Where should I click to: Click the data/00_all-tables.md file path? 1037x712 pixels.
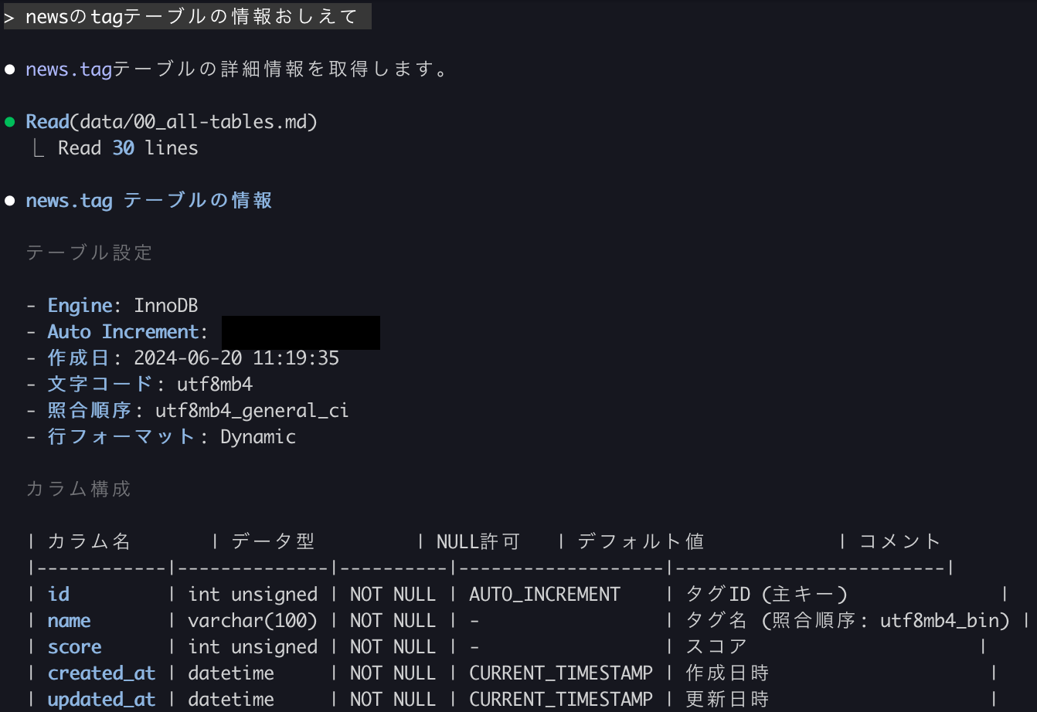coord(193,122)
